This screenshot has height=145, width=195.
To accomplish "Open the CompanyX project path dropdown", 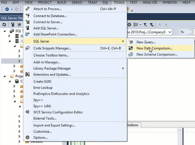I will tap(170, 32).
